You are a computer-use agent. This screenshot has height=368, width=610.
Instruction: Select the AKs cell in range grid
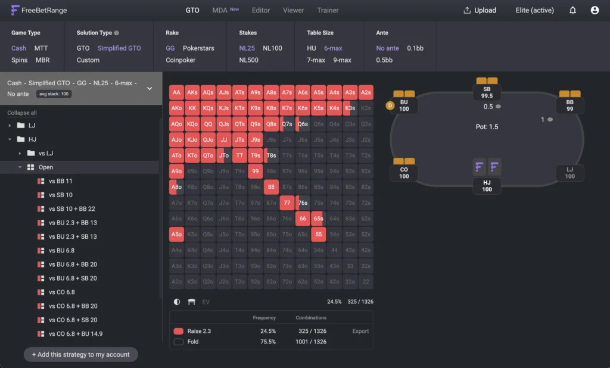[x=192, y=93]
